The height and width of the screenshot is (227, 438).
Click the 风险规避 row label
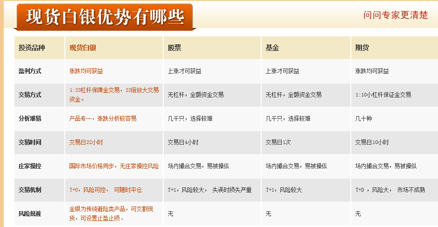pos(30,214)
